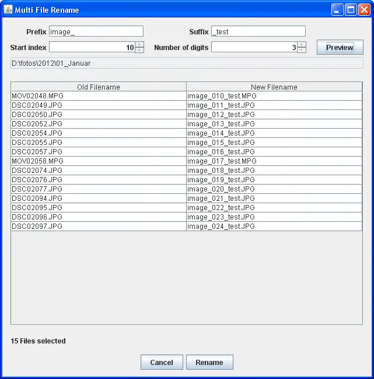The height and width of the screenshot is (379, 374).
Task: Click the image_016_test.JPG cell
Action: click(274, 152)
